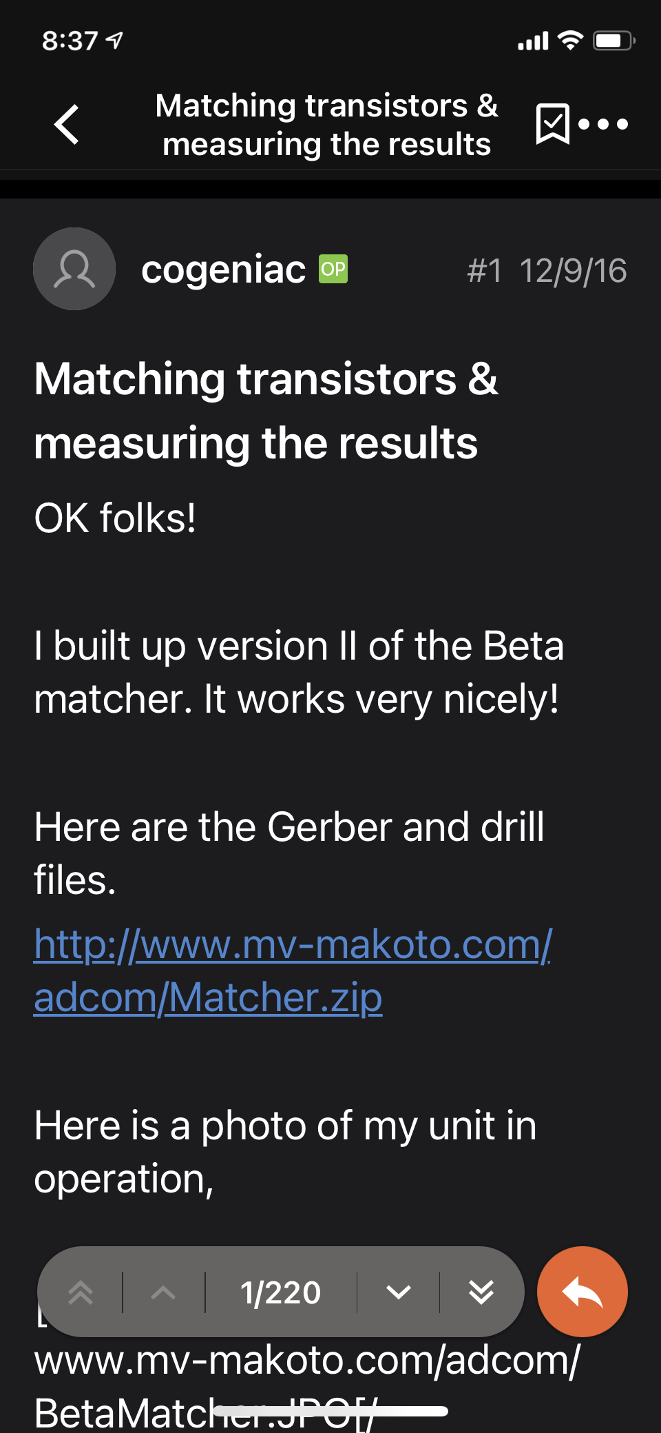The height and width of the screenshot is (1433, 661).
Task: Toggle the bookmark thread icon
Action: pos(552,124)
